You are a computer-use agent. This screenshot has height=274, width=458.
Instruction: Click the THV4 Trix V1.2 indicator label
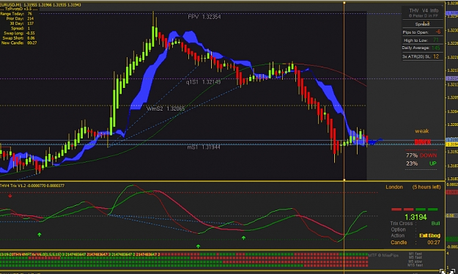[x=32, y=185]
